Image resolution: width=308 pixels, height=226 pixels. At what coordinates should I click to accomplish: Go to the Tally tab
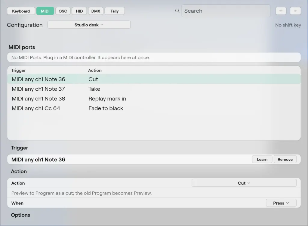pyautogui.click(x=115, y=11)
